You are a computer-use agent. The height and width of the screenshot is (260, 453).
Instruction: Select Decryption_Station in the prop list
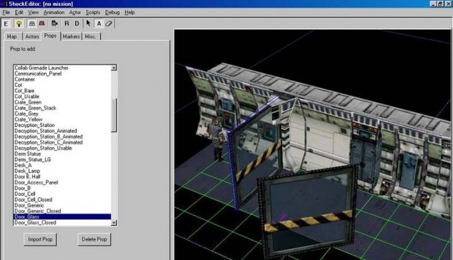click(34, 125)
